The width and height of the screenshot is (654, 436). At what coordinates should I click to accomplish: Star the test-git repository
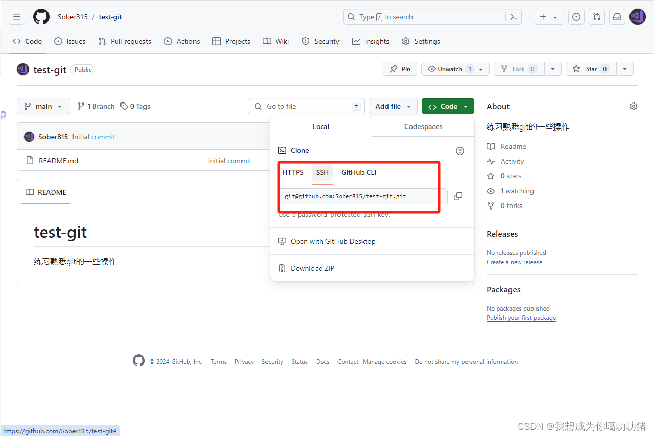(591, 69)
